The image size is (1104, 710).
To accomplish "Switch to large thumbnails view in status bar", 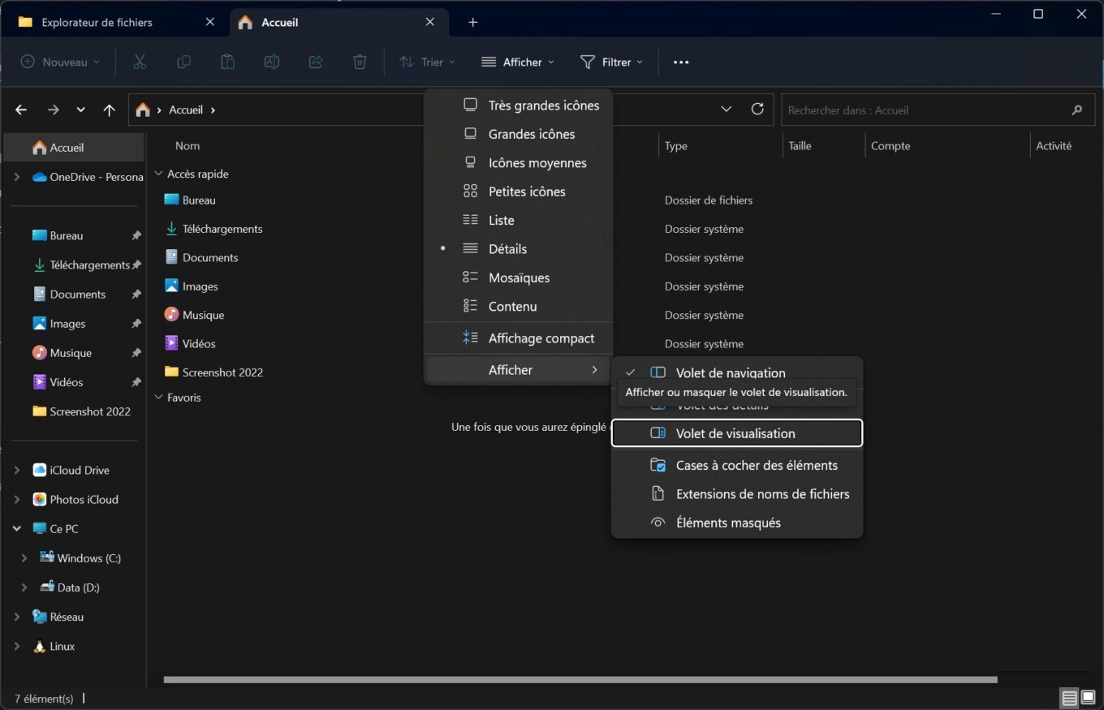I will click(1088, 698).
